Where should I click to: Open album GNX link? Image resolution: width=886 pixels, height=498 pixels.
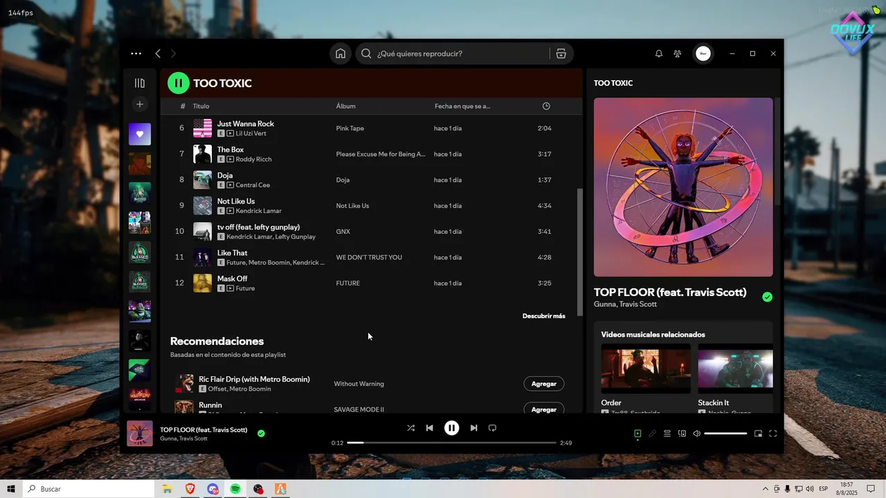tap(343, 232)
